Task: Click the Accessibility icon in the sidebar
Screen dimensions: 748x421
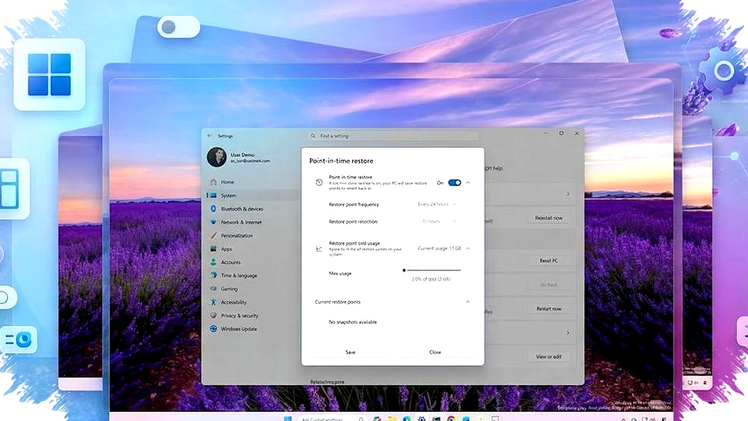Action: (x=213, y=302)
